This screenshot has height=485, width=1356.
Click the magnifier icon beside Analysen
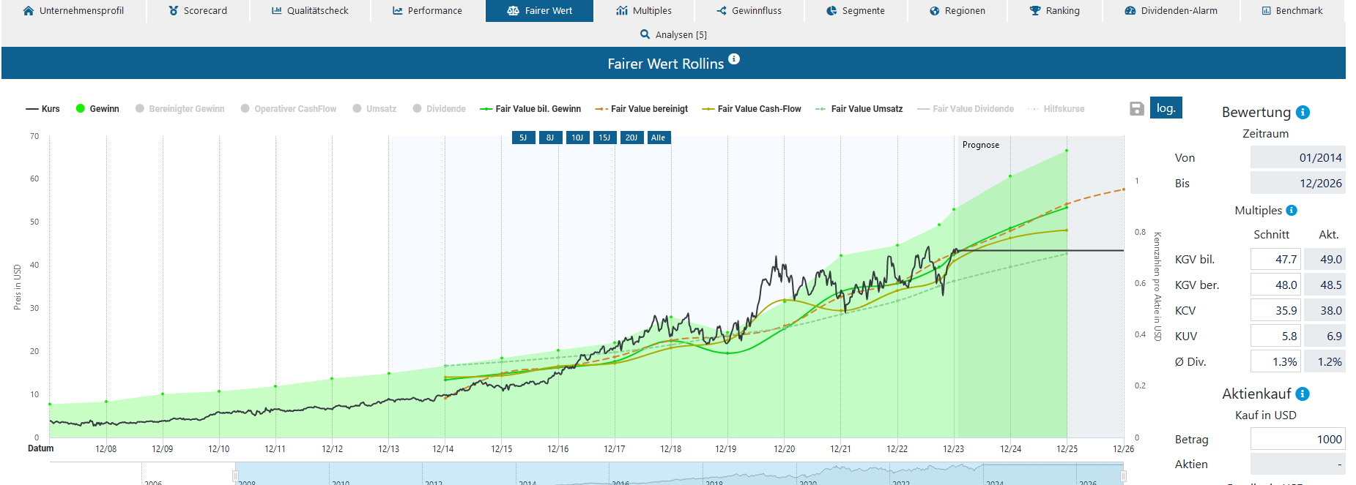tap(645, 34)
